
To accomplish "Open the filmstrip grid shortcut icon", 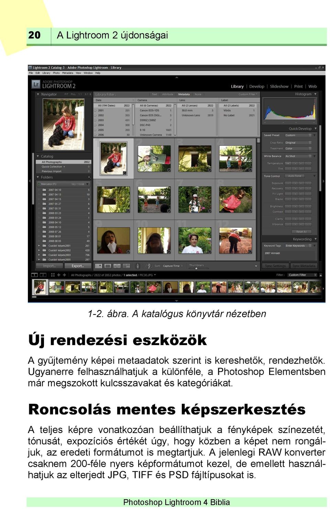I will coord(53,275).
